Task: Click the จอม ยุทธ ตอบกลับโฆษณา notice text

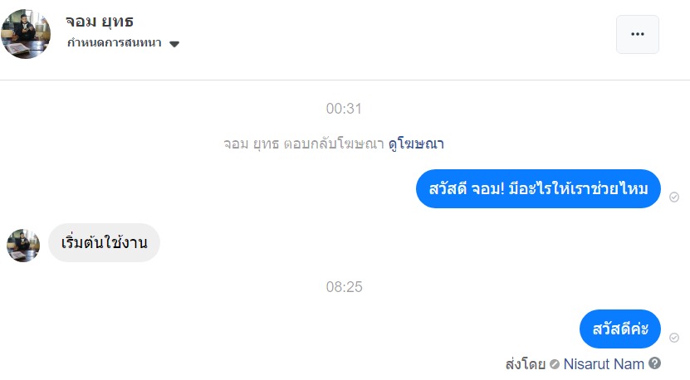Action: point(304,144)
